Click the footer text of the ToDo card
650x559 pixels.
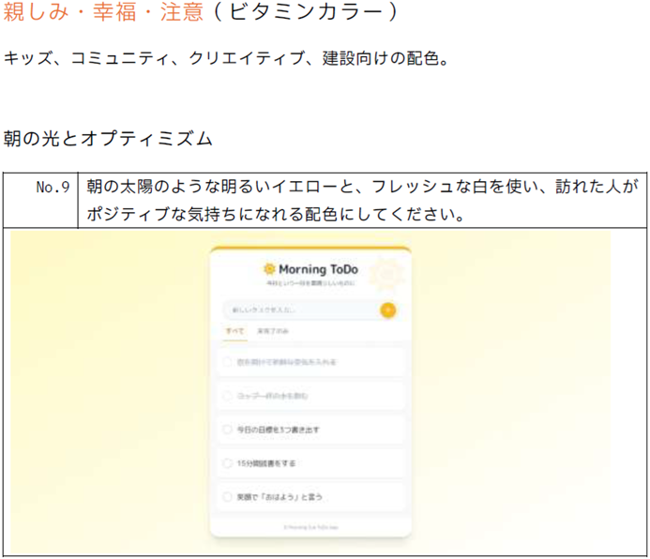[x=310, y=527]
